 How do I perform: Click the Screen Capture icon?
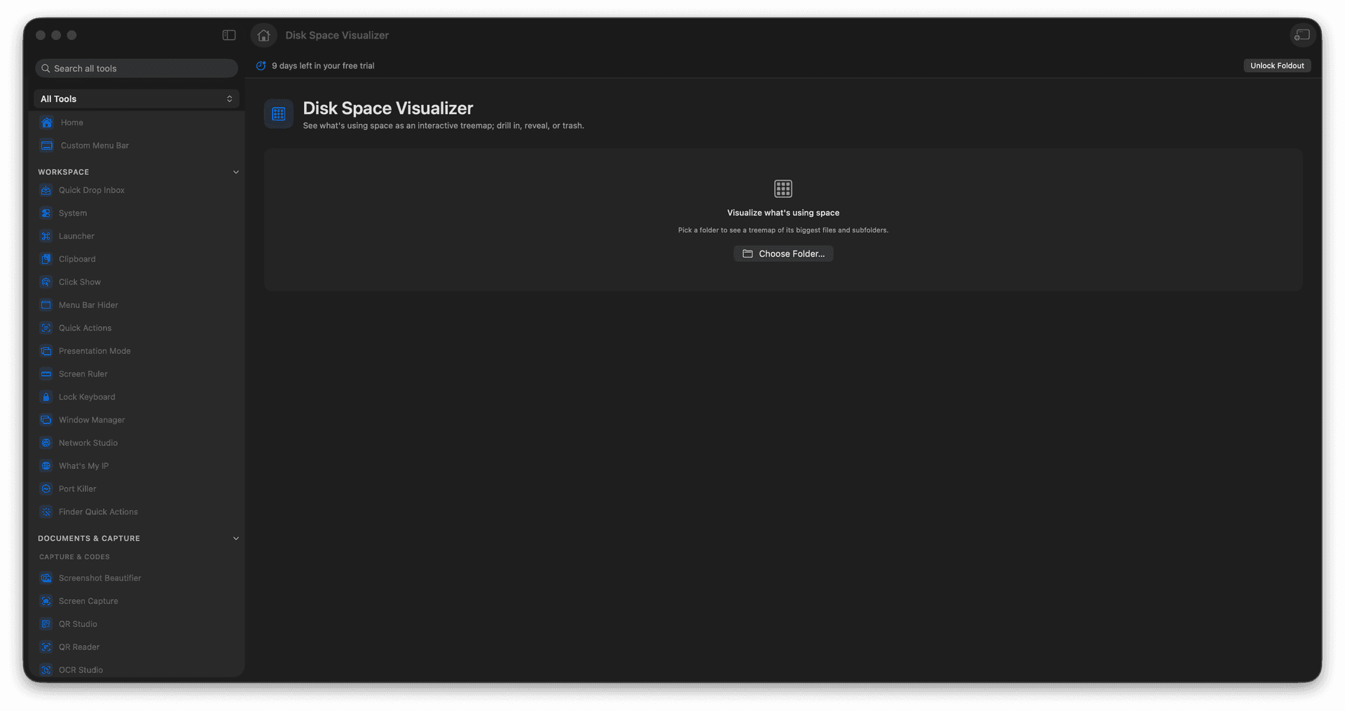point(46,601)
